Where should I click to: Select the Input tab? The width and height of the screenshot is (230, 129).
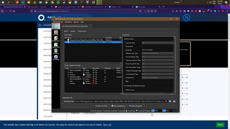tap(66, 31)
